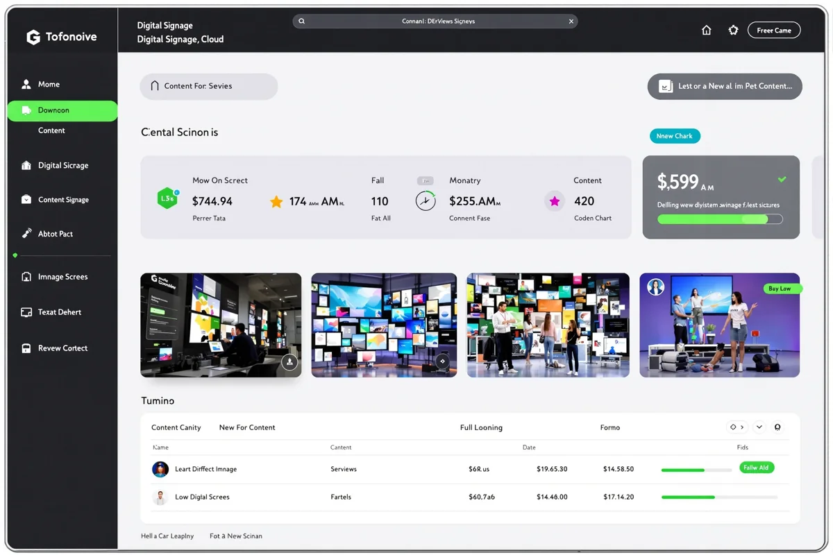
Task: Click the orange star icon beside 174
Action: (276, 202)
